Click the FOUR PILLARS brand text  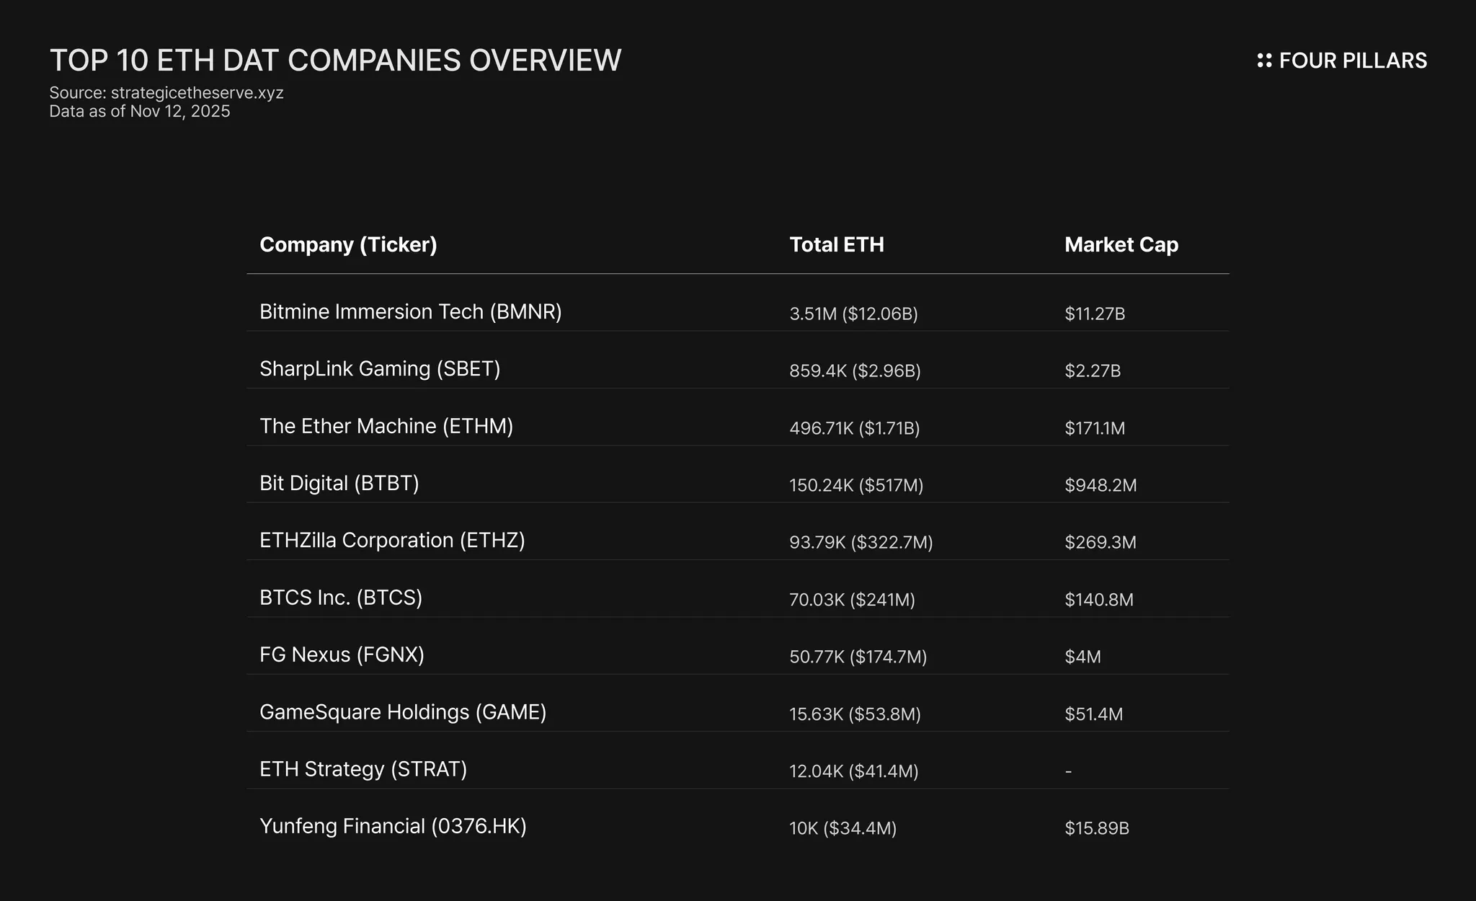click(1352, 61)
